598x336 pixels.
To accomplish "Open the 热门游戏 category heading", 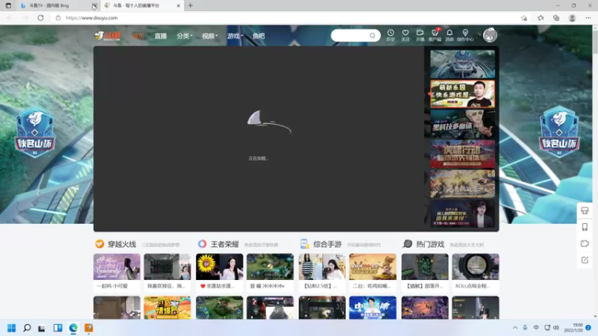I will click(x=431, y=244).
